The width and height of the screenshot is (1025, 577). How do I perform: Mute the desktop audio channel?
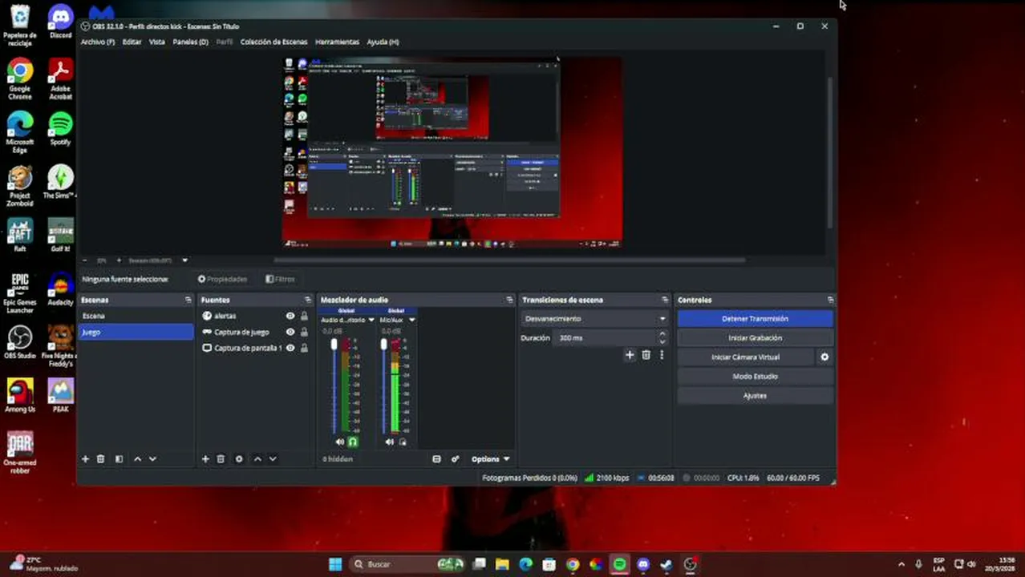pos(339,442)
